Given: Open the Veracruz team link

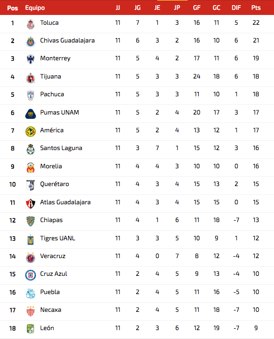Looking at the screenshot, I should pyautogui.click(x=53, y=256).
